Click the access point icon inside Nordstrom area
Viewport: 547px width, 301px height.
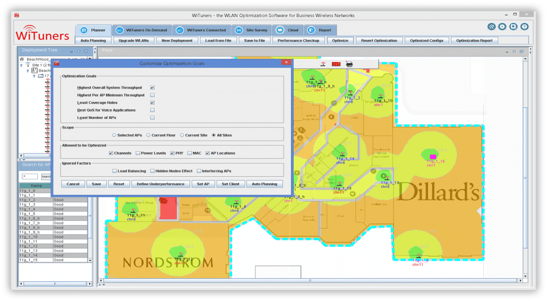click(181, 255)
